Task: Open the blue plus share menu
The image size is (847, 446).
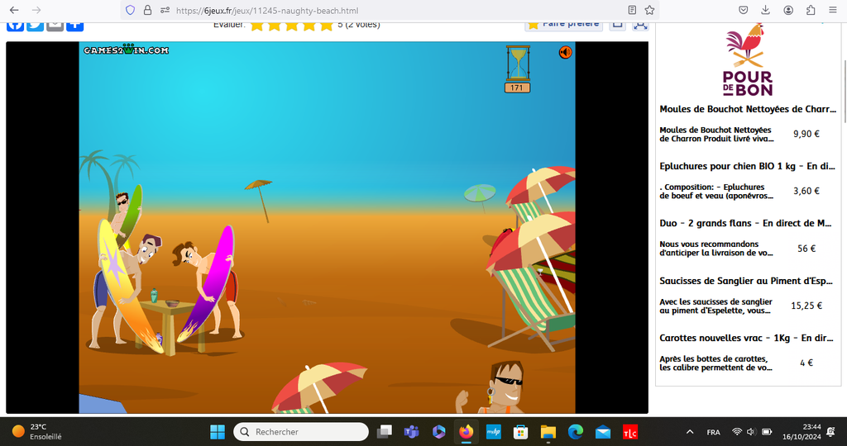Action: pyautogui.click(x=75, y=25)
